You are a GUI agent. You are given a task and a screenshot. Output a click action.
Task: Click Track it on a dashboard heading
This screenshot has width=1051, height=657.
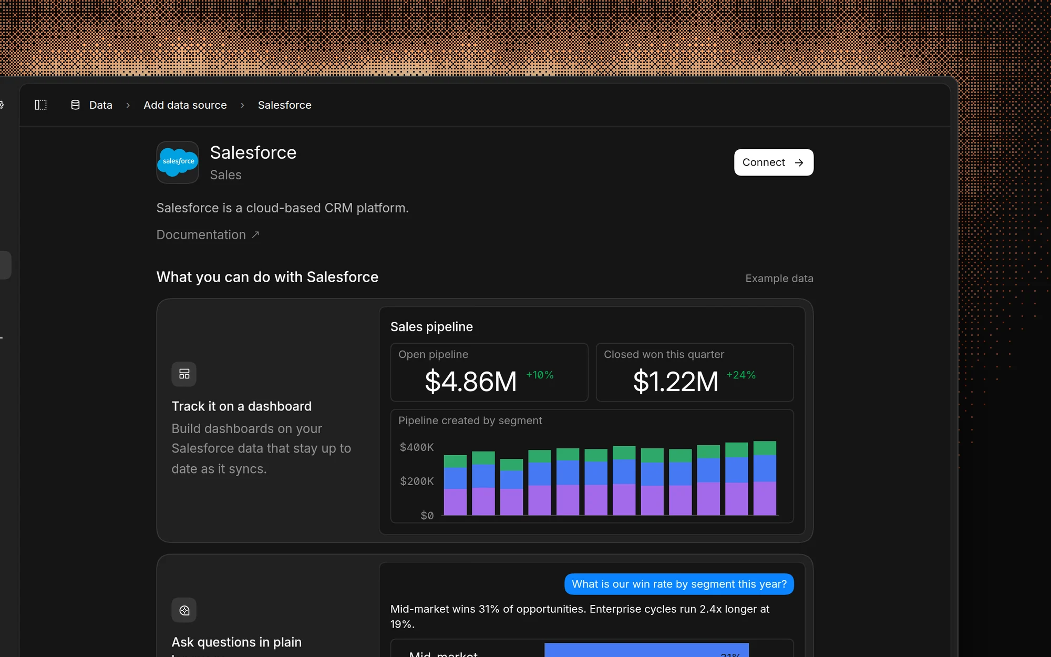[242, 406]
